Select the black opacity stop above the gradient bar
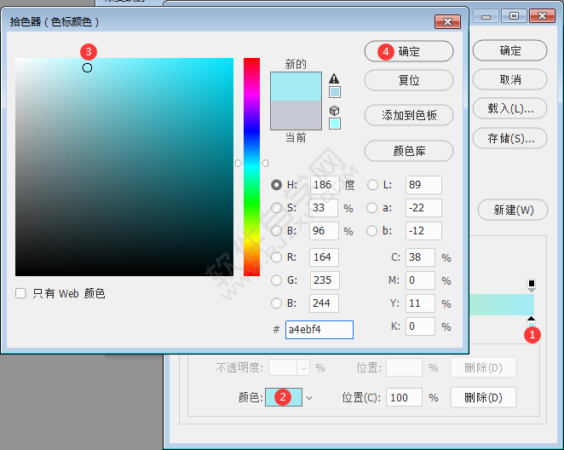 click(x=532, y=285)
